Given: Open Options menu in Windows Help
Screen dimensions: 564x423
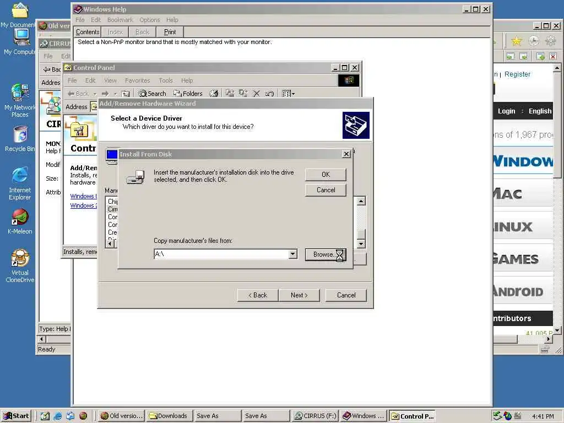Looking at the screenshot, I should (x=150, y=20).
